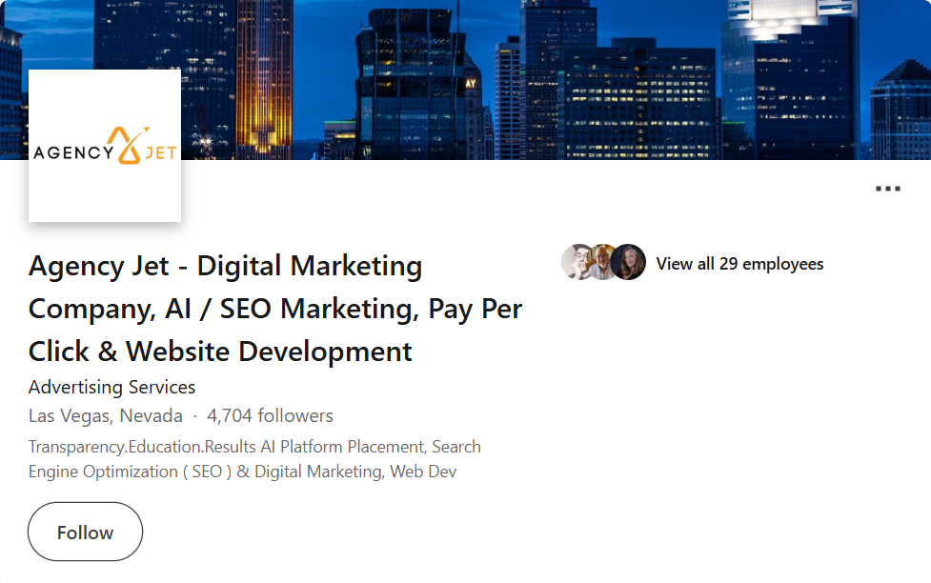The width and height of the screenshot is (931, 583).
Task: Open the three-dot more options menu
Action: point(887,189)
